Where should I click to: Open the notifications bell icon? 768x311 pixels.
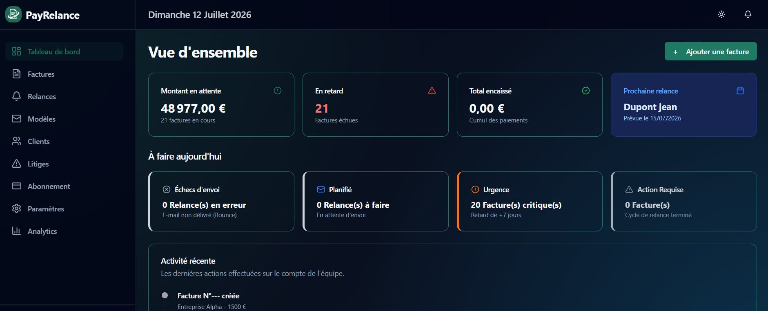click(x=748, y=14)
